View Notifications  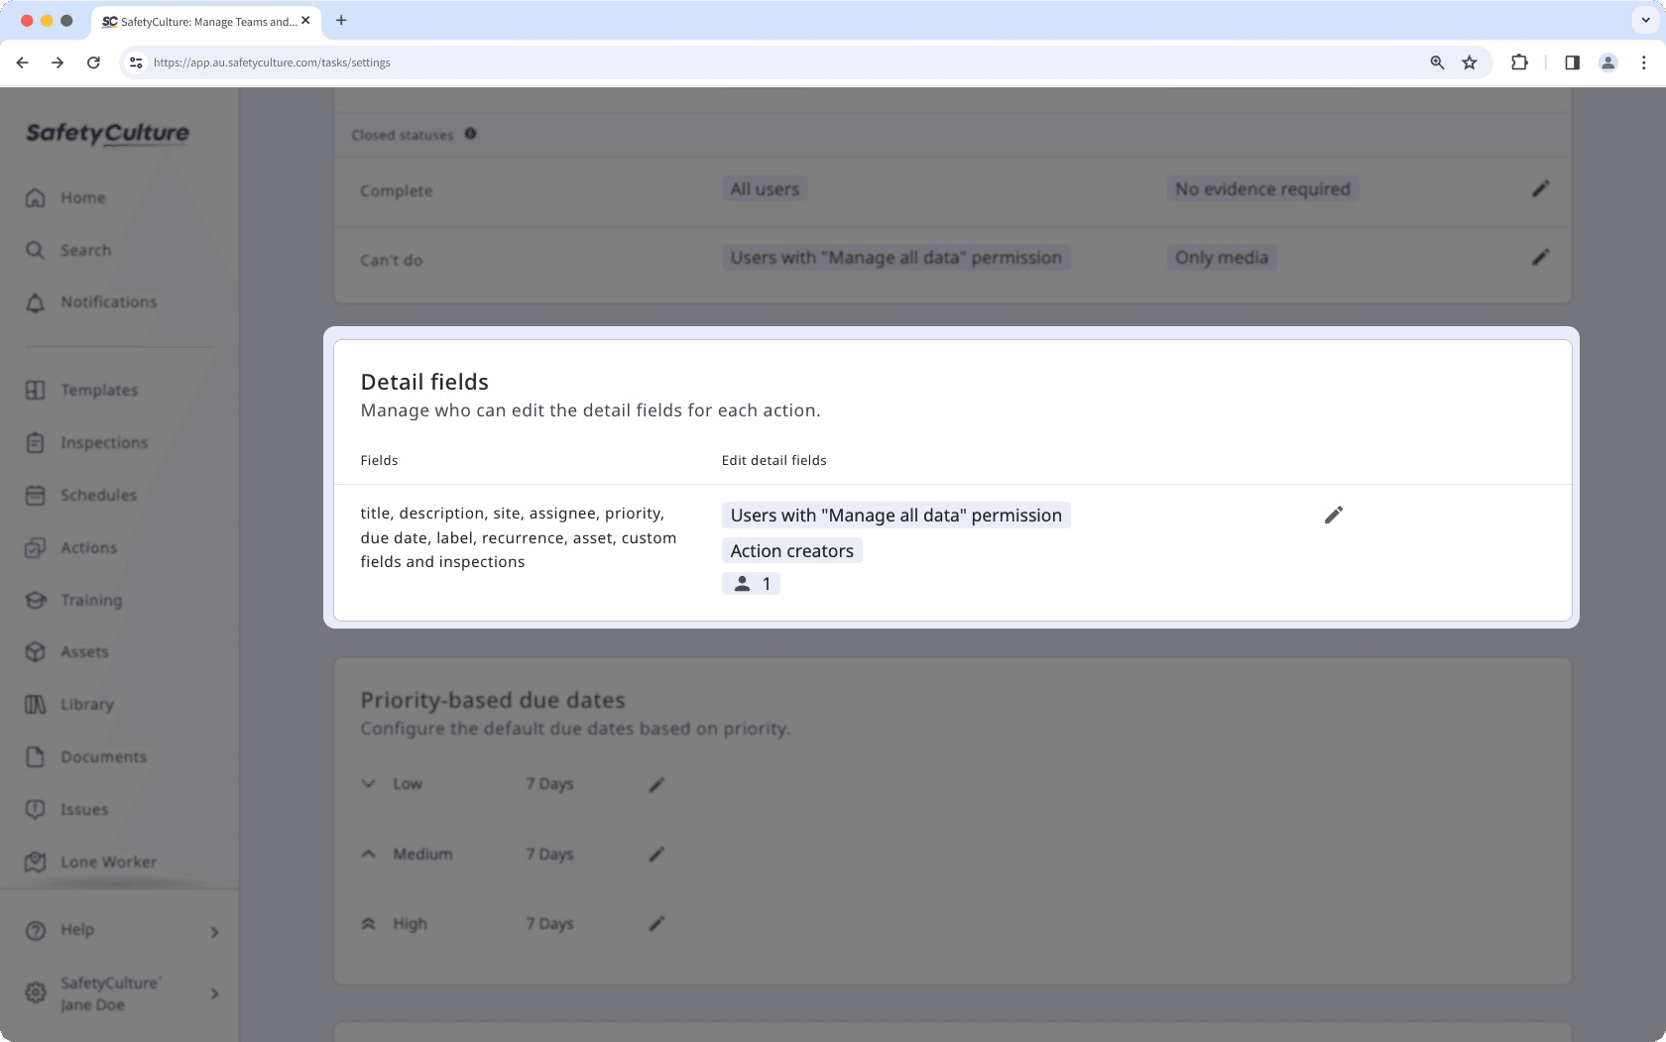point(107,301)
